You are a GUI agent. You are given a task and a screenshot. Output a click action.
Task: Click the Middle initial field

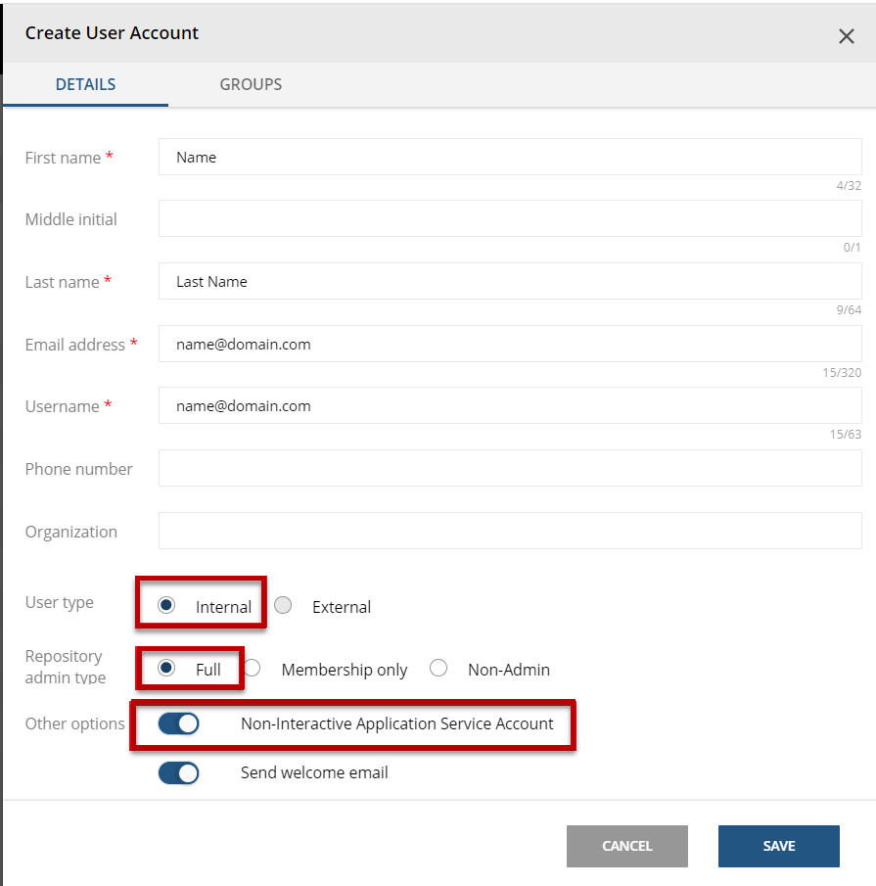coord(509,217)
